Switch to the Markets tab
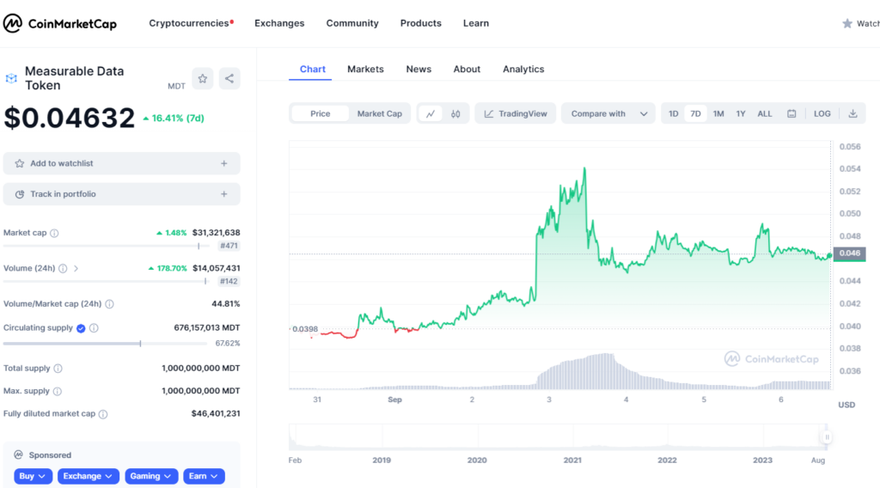Viewport: 880px width, 488px height. [x=365, y=69]
